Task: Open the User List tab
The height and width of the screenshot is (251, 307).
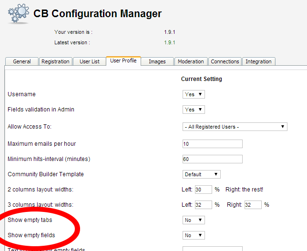Action: pos(90,61)
